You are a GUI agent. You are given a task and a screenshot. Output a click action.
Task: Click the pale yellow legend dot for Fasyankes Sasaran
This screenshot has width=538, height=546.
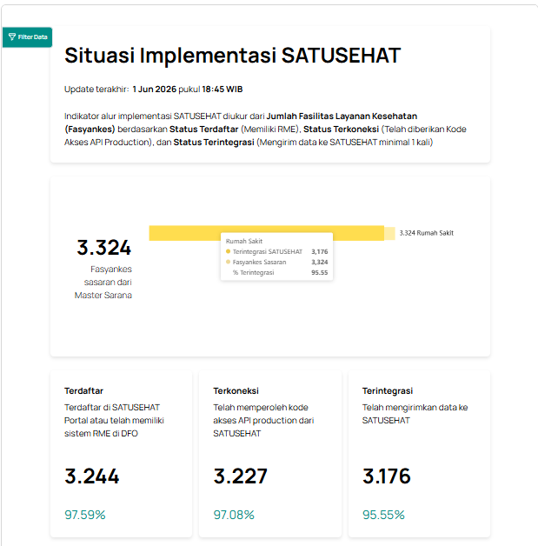pyautogui.click(x=228, y=262)
